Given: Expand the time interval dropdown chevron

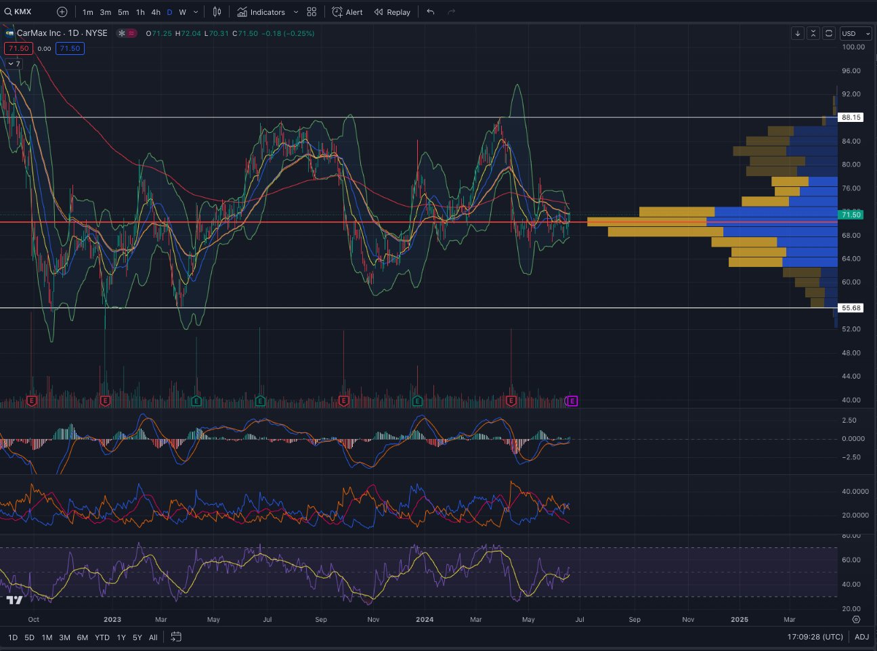Looking at the screenshot, I should click(196, 12).
